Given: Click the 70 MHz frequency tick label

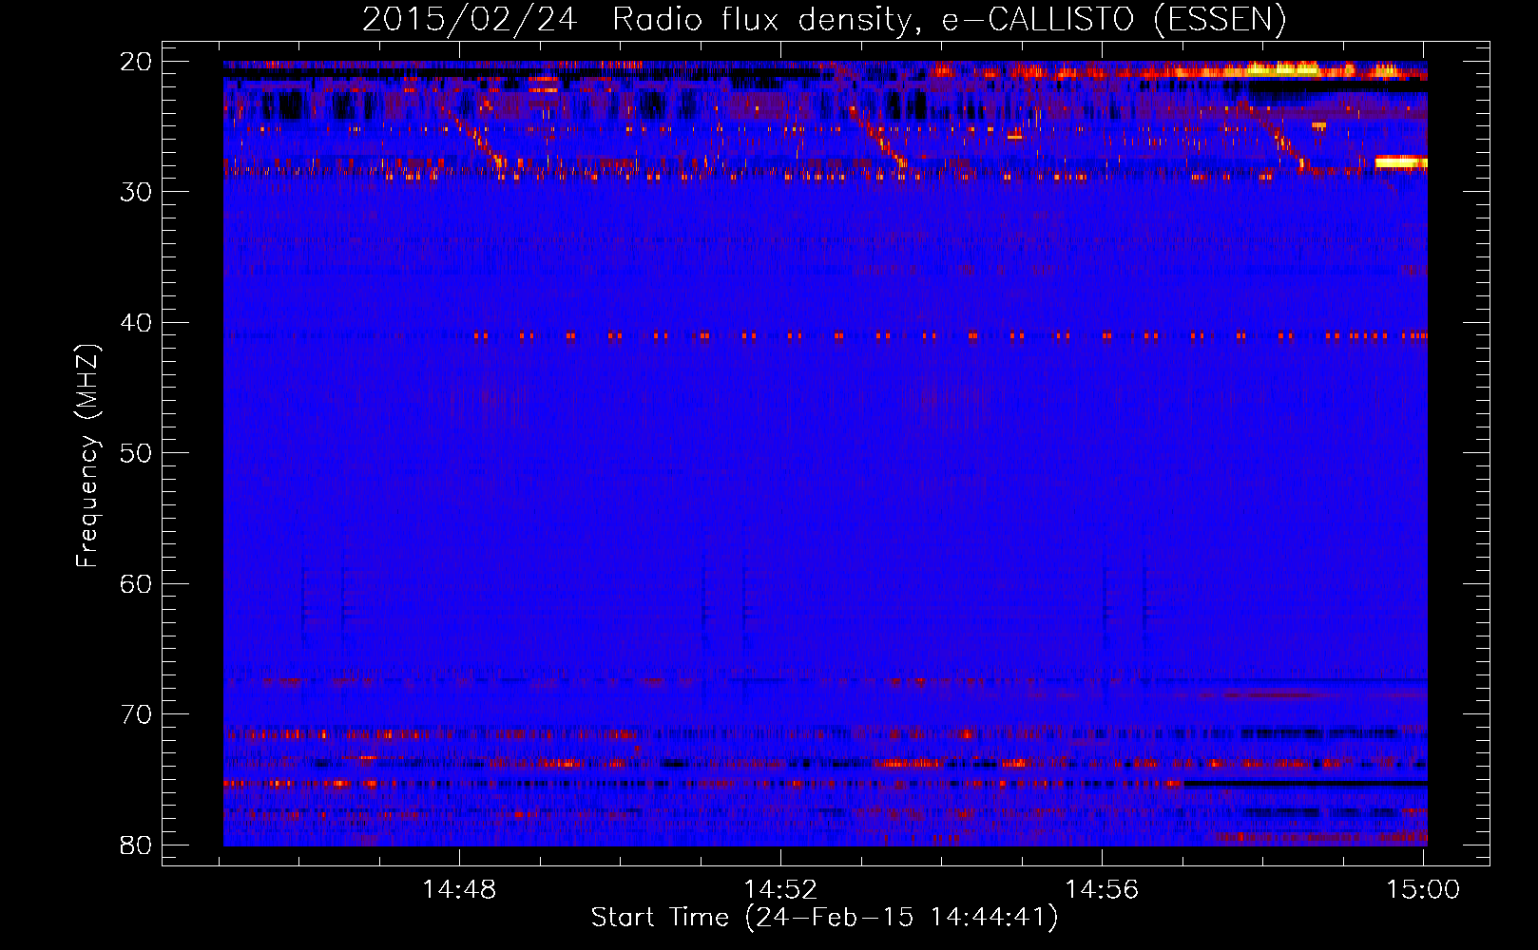Looking at the screenshot, I should [x=136, y=714].
